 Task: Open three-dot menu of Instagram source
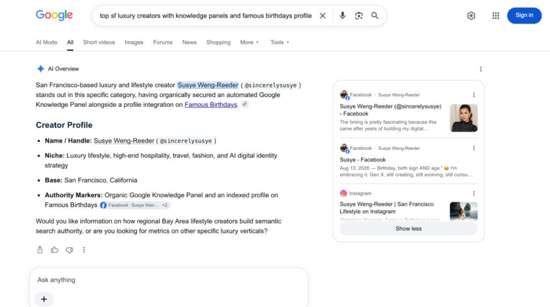[x=474, y=193]
